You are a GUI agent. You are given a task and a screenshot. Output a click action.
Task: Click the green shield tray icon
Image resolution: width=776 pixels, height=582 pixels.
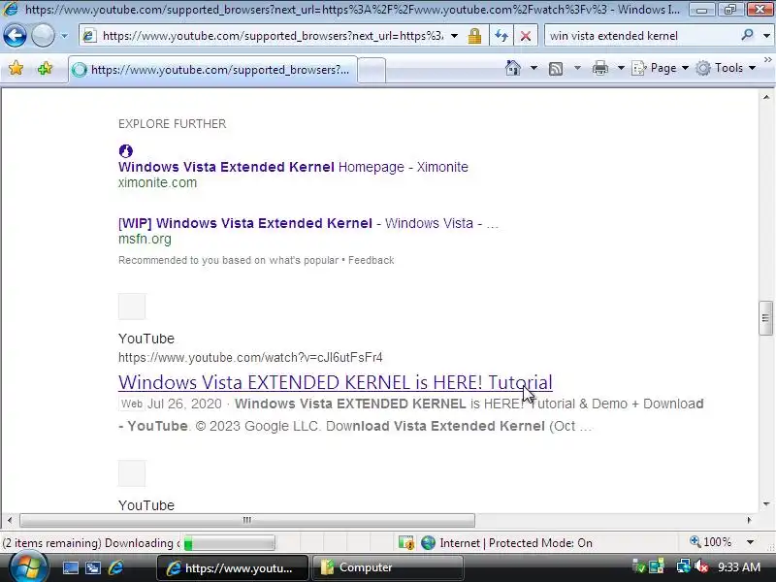639,566
